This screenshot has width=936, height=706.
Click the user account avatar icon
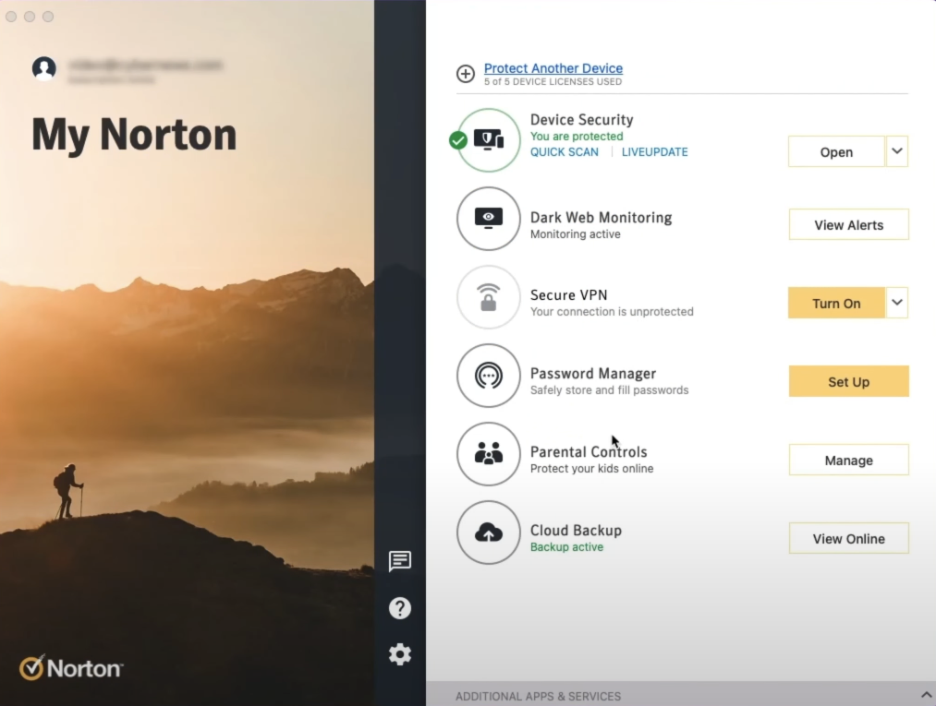coord(44,68)
